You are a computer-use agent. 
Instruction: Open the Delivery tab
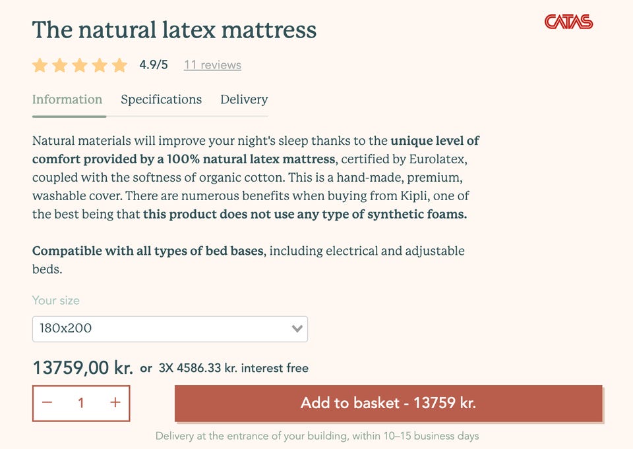point(244,99)
